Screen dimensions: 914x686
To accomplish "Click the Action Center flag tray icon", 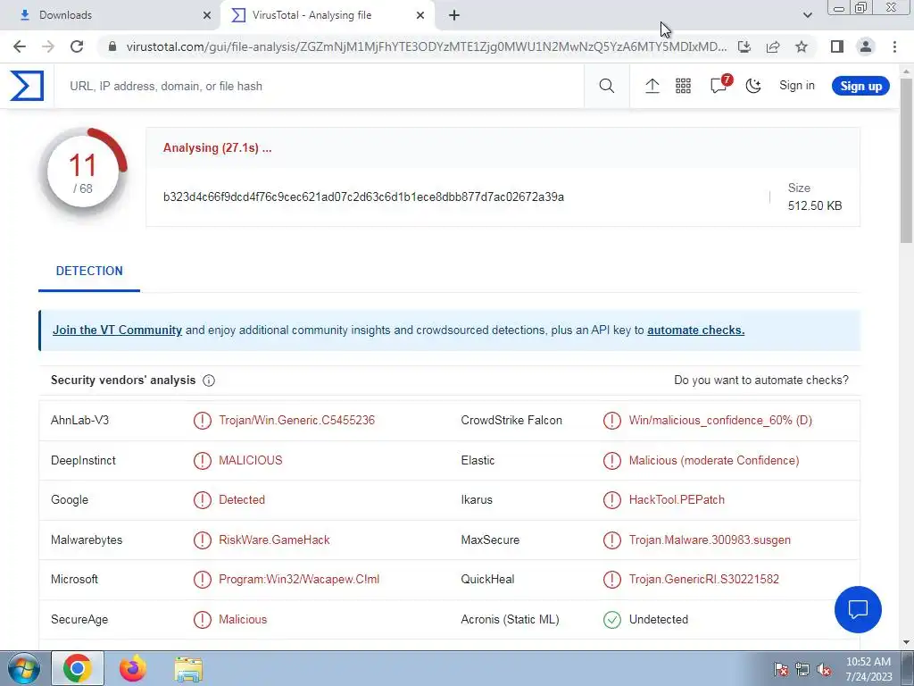I will tap(781, 670).
